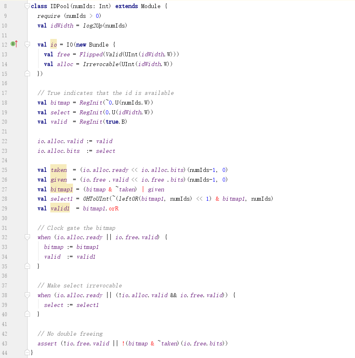Click line number 43 in the gutter
The height and width of the screenshot is (358, 355).
click(x=4, y=344)
